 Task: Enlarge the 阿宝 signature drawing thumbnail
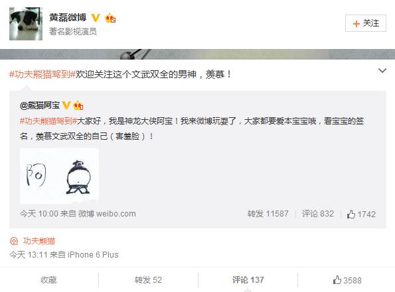(59, 176)
